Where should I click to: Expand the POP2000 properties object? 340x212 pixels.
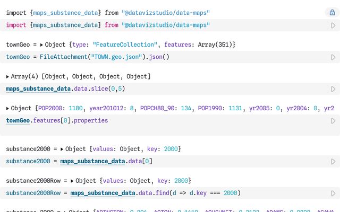(x=8, y=109)
